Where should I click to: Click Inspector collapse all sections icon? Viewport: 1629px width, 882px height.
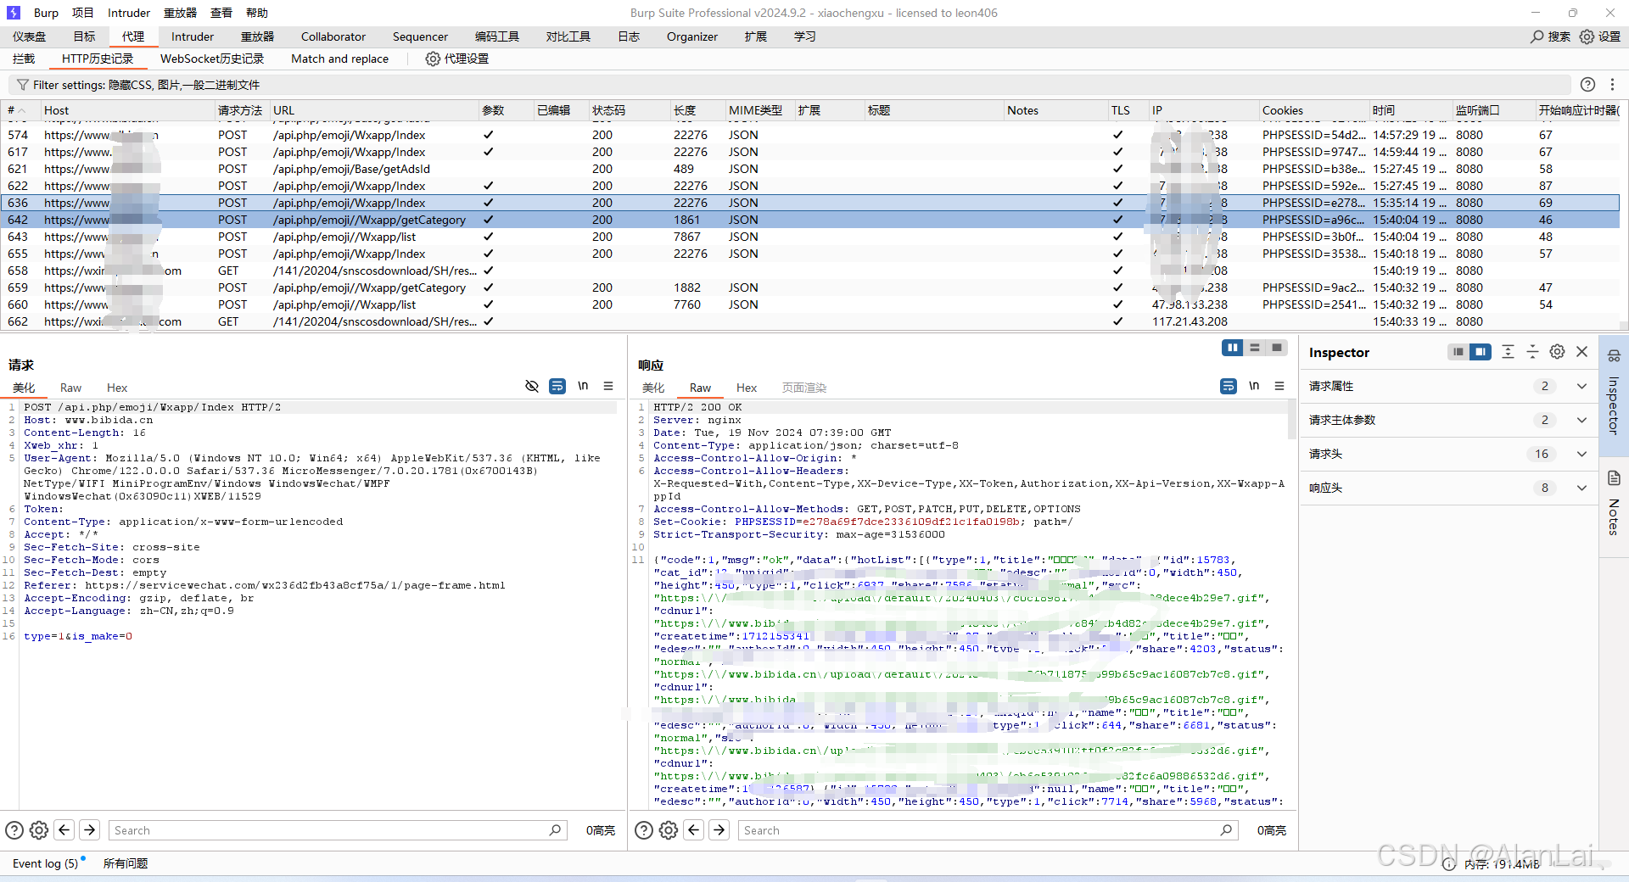[1532, 352]
